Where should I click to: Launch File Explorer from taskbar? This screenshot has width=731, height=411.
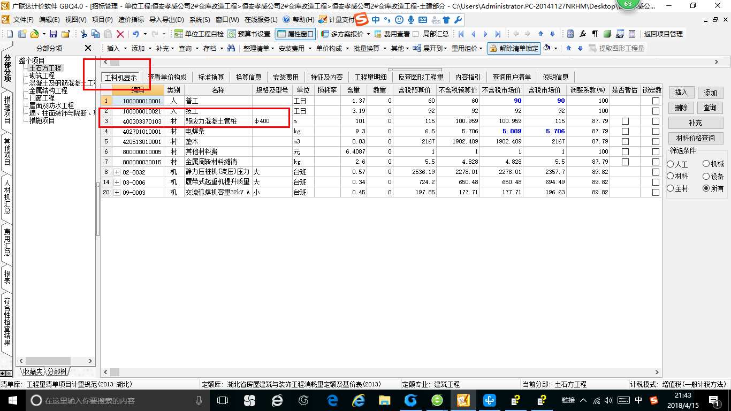tap(385, 400)
